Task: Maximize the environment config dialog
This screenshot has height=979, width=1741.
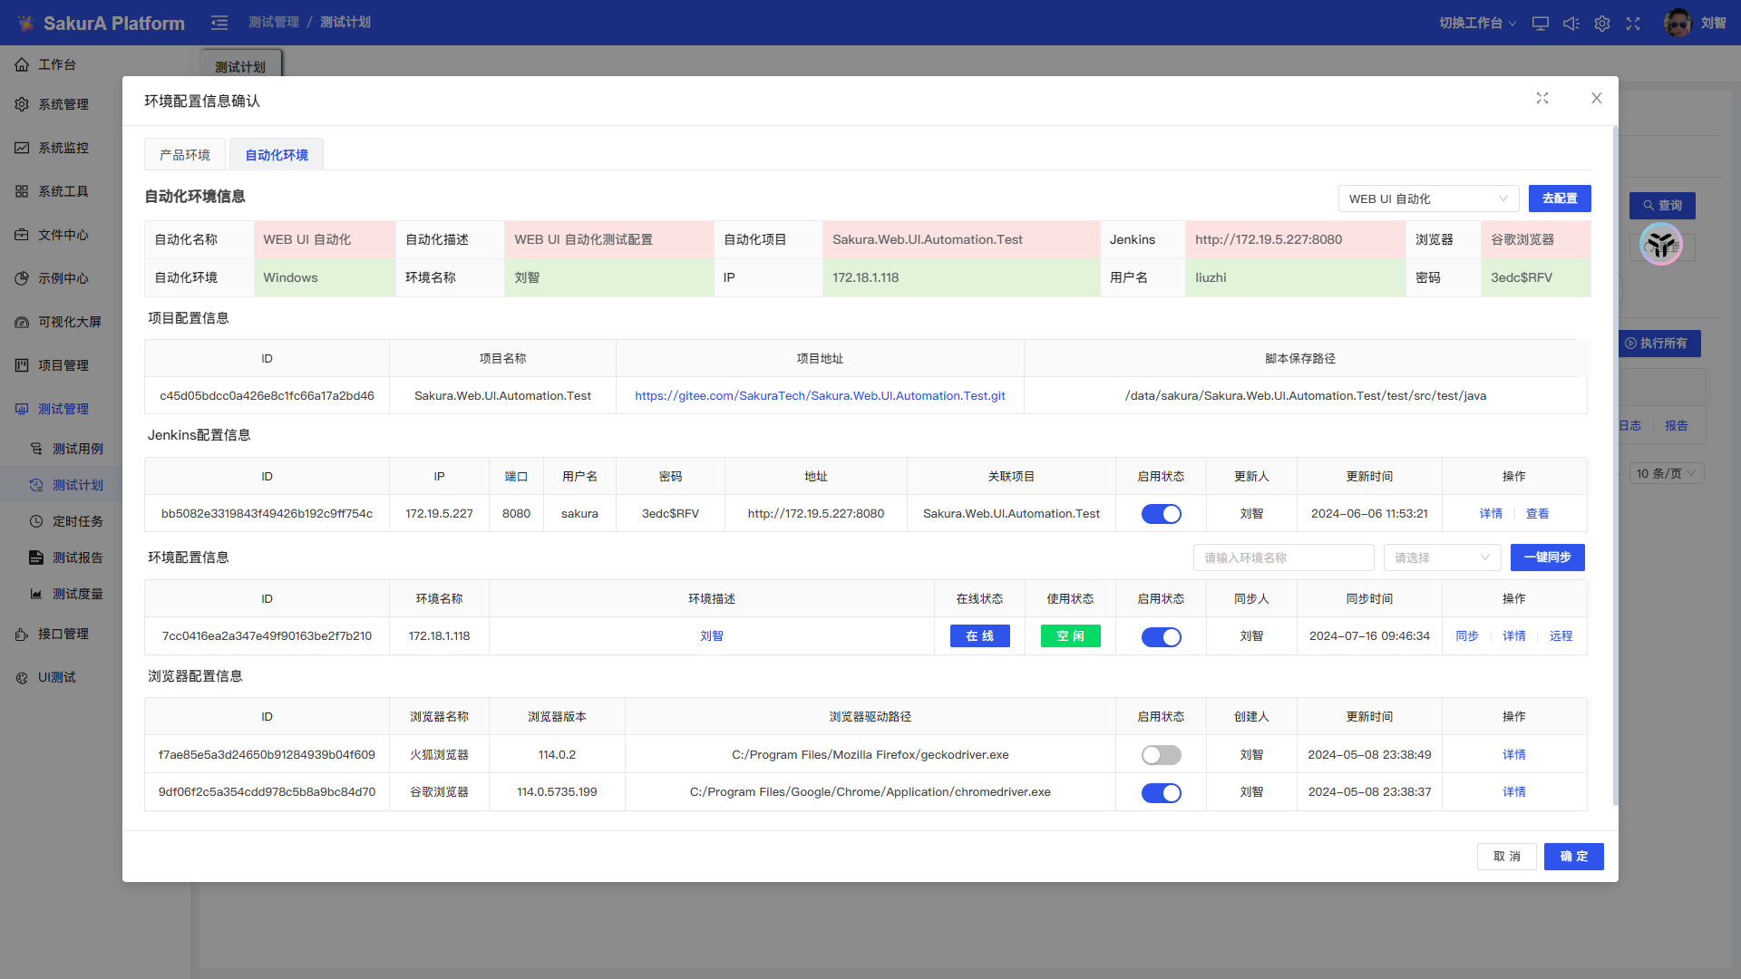Action: click(1542, 98)
